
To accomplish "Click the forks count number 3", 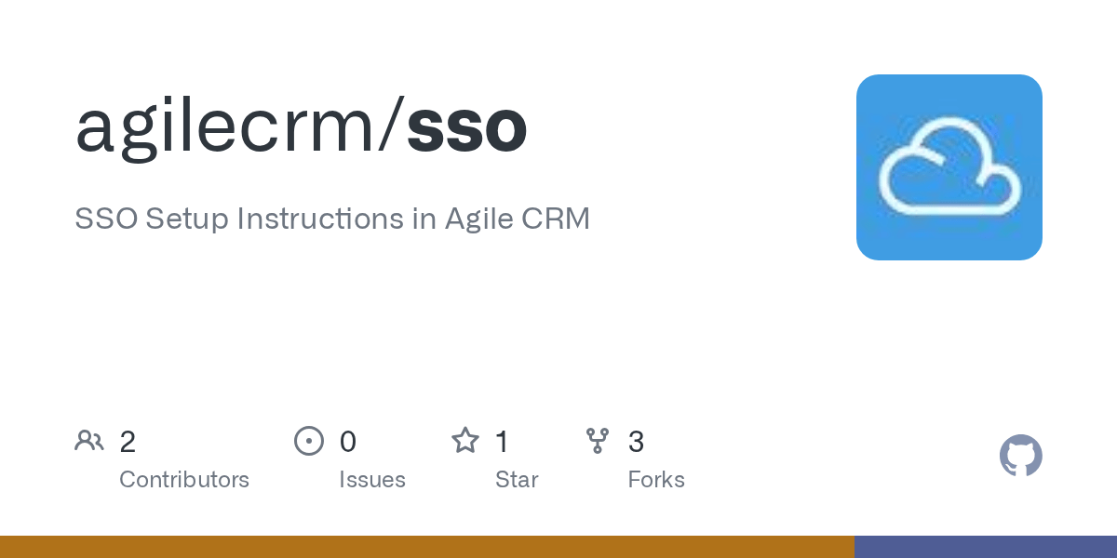I will tap(636, 442).
